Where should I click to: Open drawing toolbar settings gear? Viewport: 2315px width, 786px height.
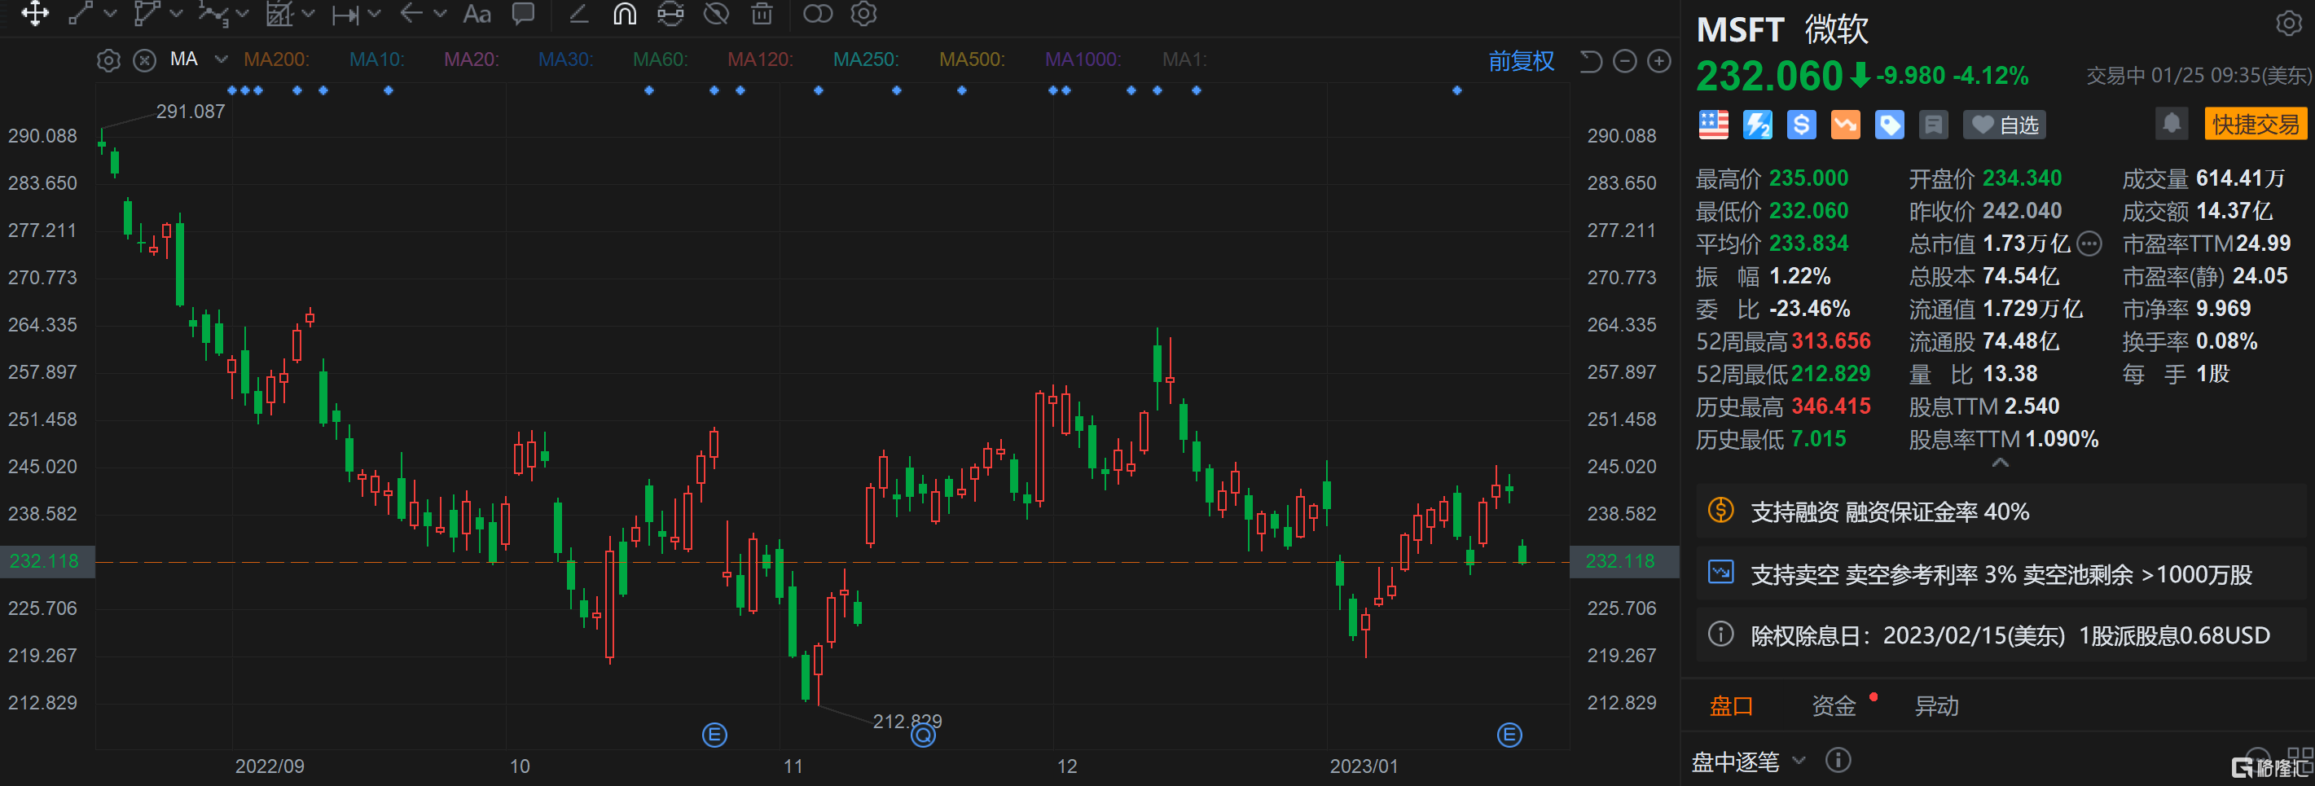pos(863,14)
